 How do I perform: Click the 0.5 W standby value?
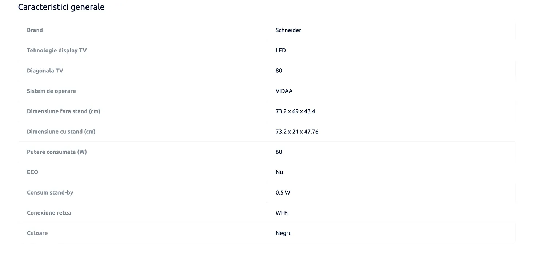click(283, 192)
